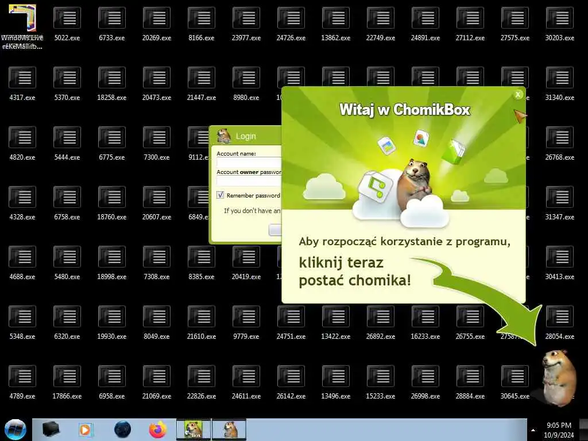The image size is (588, 441).
Task: Focus the Account name input field
Action: 249,163
